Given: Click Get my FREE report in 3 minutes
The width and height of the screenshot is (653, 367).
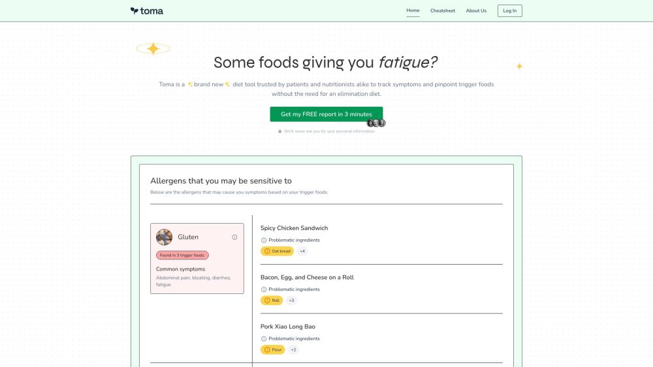Looking at the screenshot, I should tap(326, 114).
